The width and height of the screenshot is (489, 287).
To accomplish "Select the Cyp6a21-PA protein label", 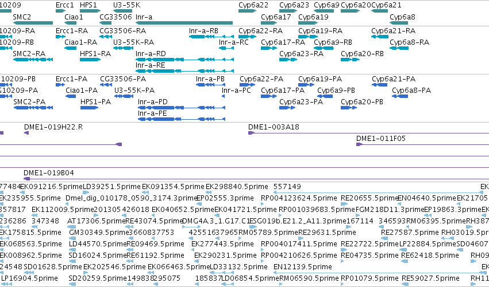I will [394, 79].
